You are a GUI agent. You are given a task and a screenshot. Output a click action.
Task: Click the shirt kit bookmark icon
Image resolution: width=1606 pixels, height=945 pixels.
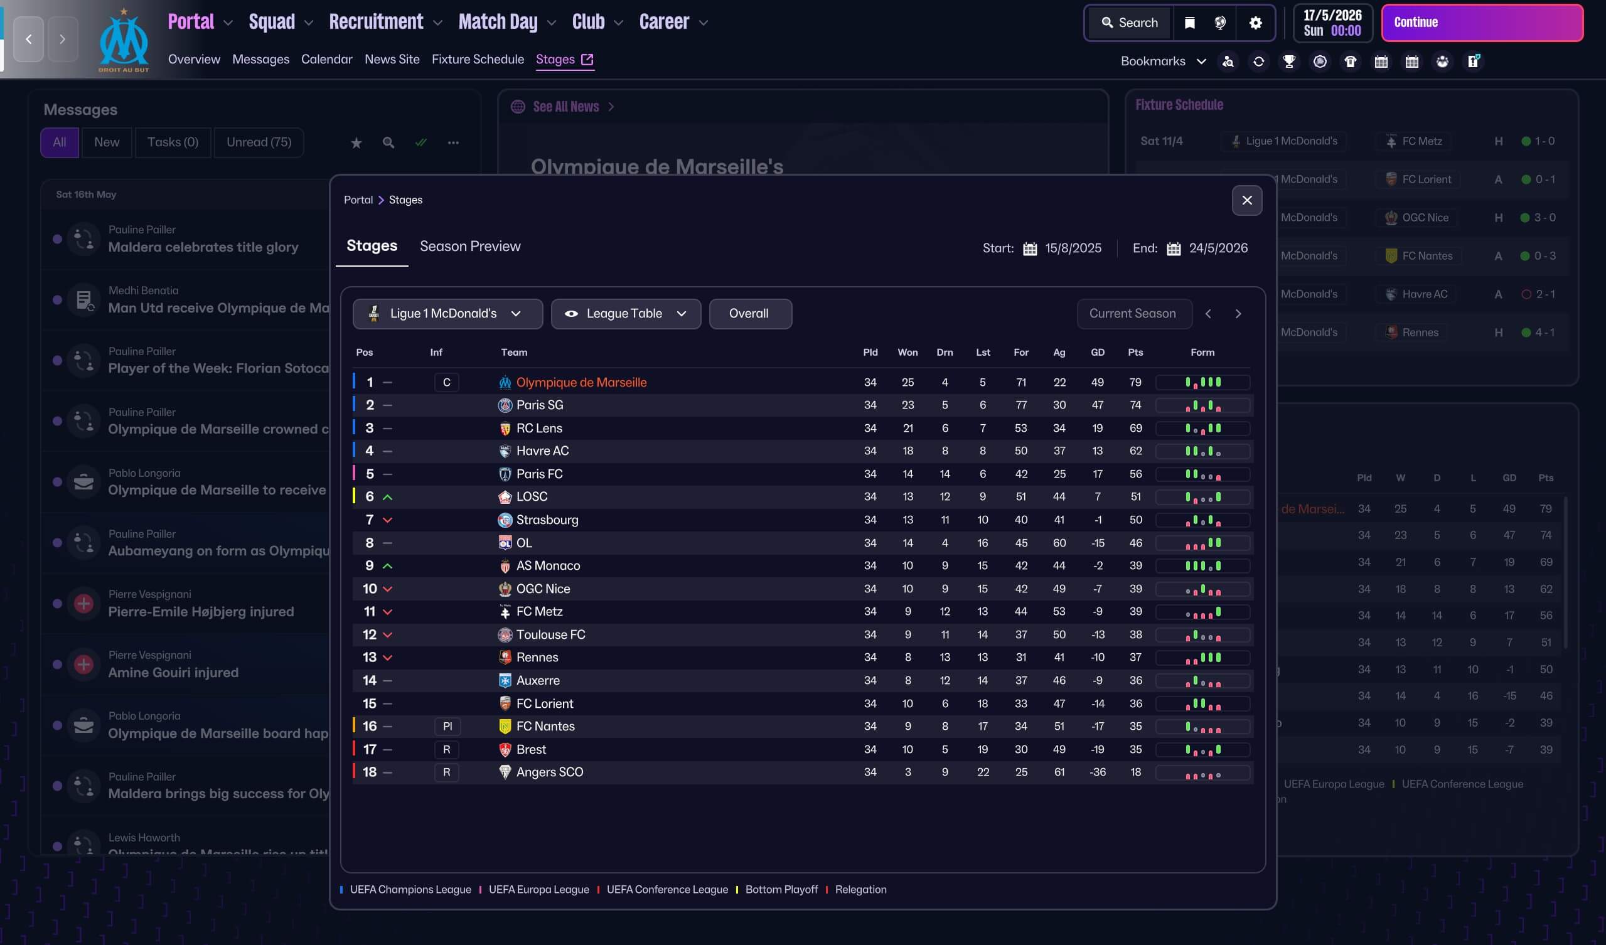pyautogui.click(x=1350, y=61)
